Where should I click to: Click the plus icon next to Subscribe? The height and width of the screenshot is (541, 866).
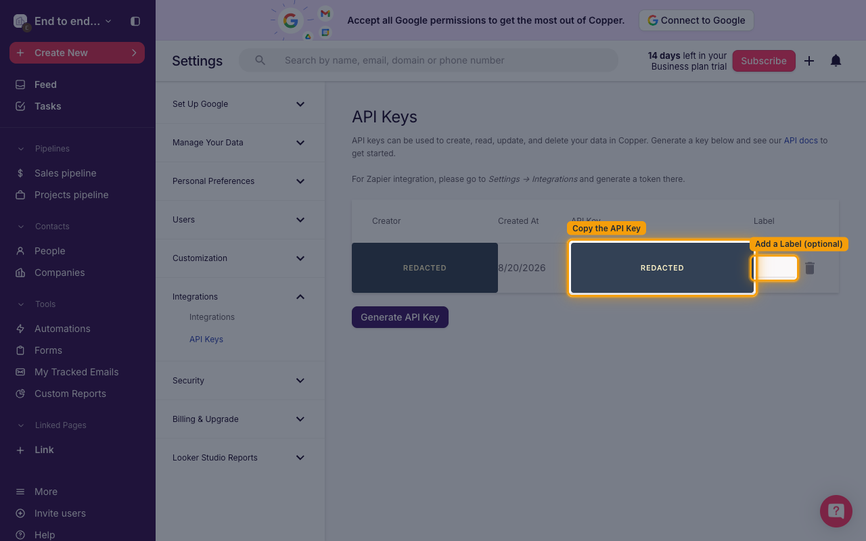pyautogui.click(x=809, y=61)
